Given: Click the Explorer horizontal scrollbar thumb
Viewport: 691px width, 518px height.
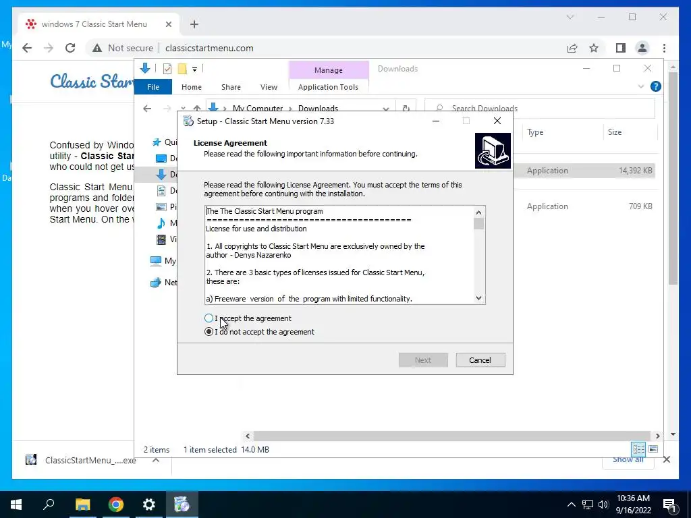Looking at the screenshot, I should click(x=451, y=436).
